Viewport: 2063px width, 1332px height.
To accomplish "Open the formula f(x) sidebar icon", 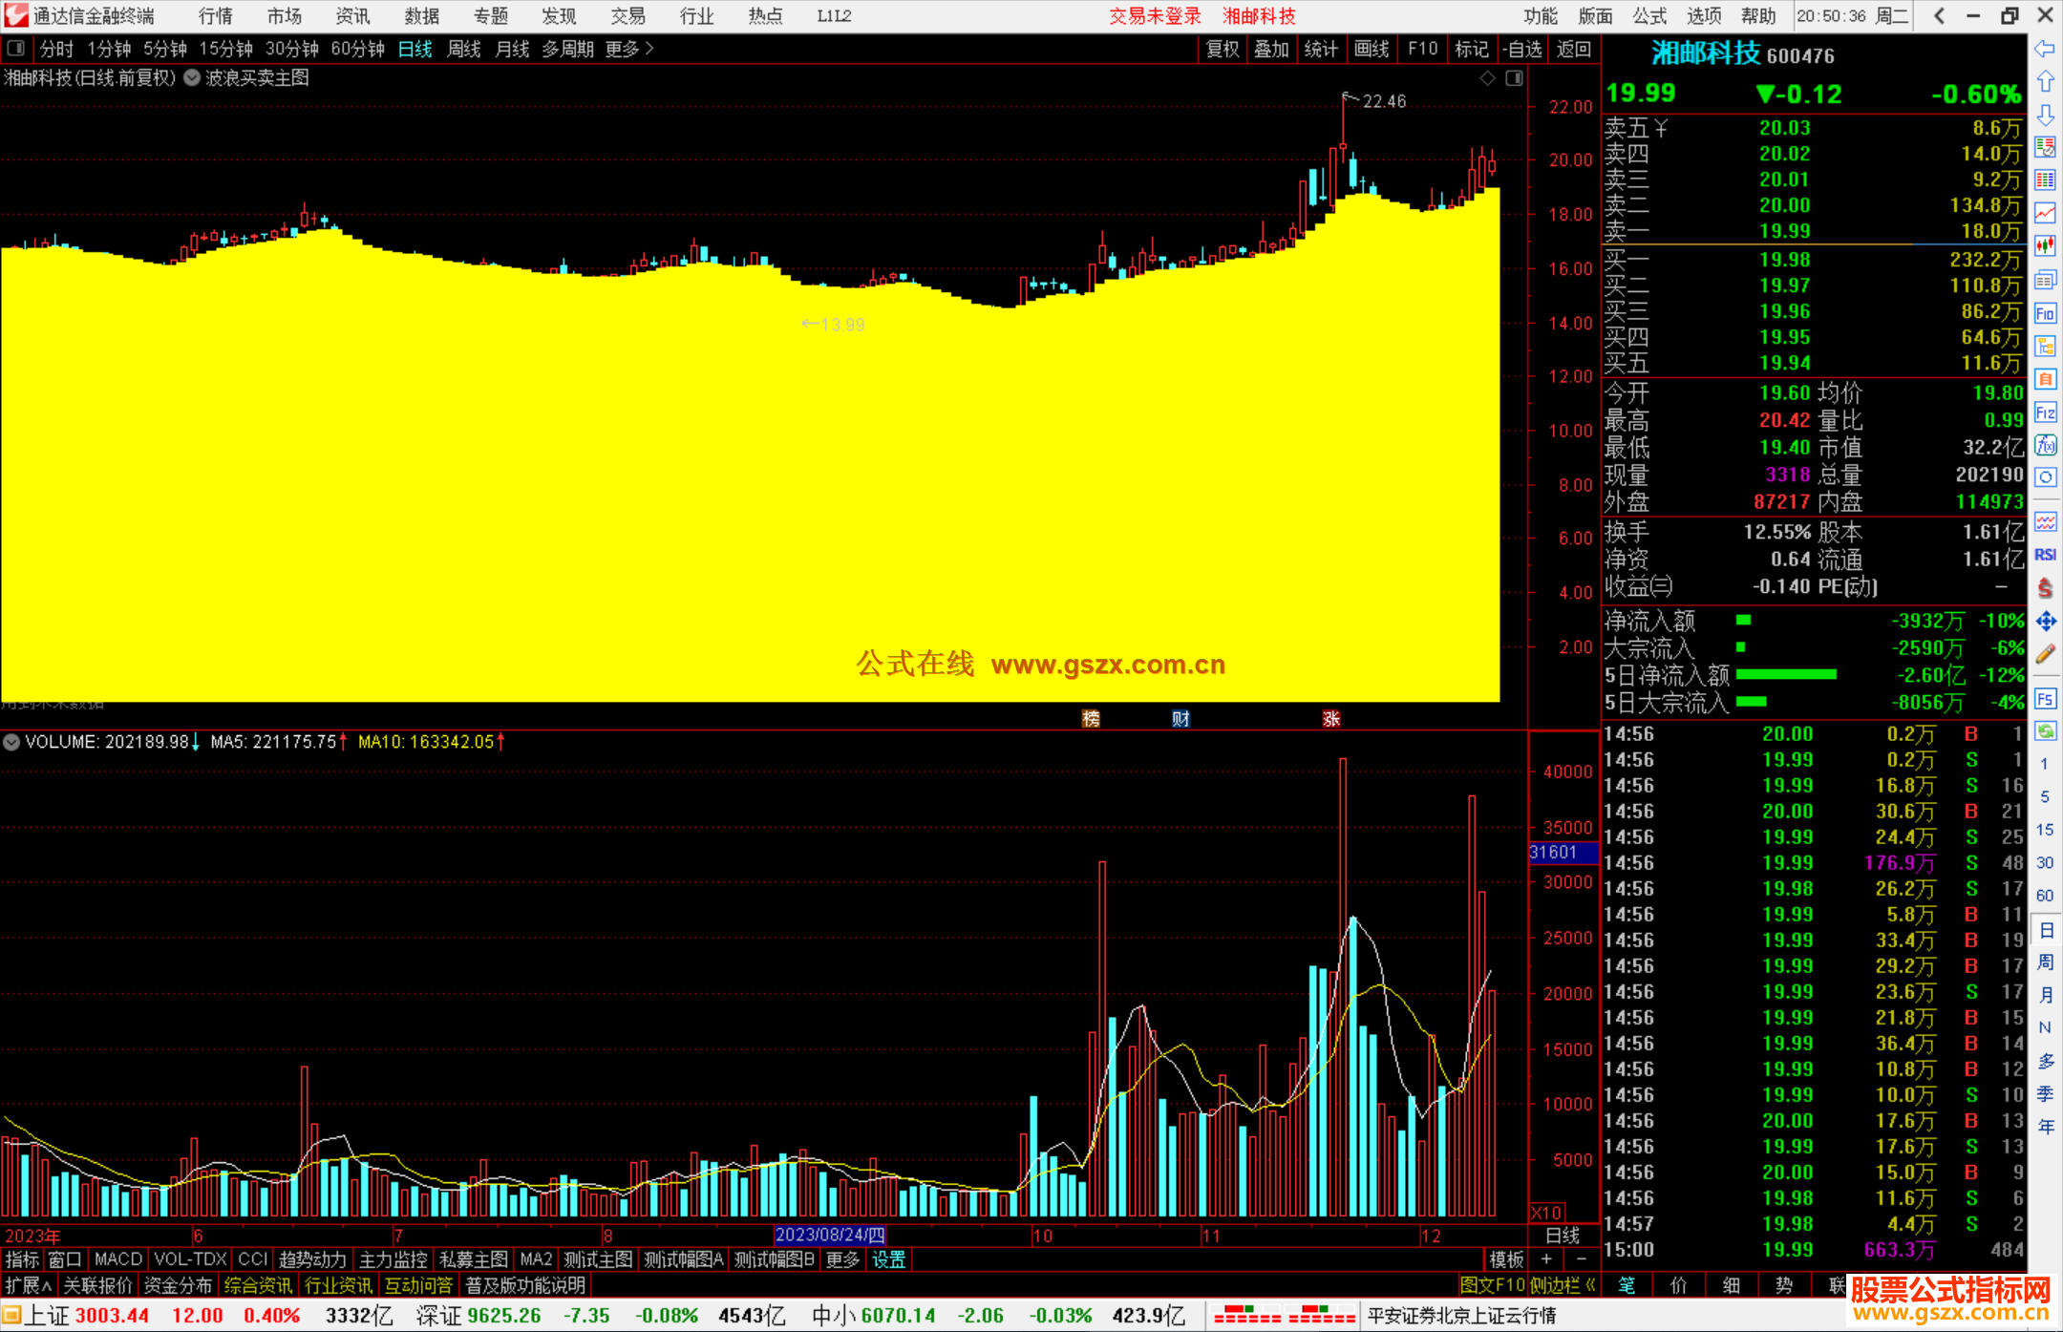I will (x=2045, y=445).
